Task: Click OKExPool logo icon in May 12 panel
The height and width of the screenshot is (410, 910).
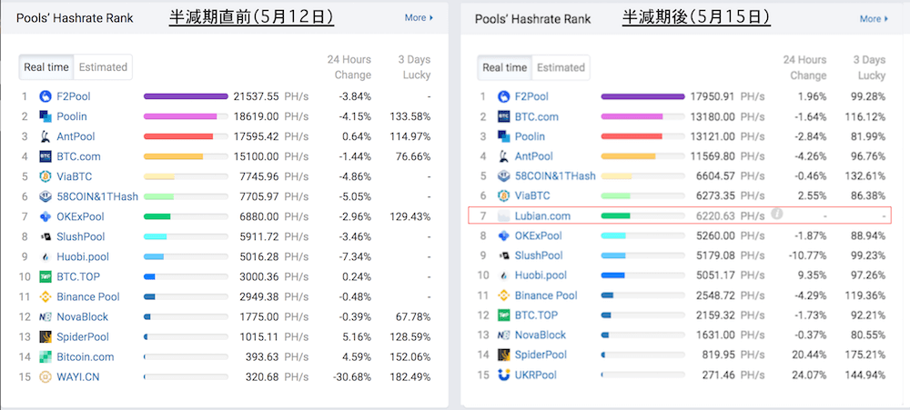Action: pos(45,217)
